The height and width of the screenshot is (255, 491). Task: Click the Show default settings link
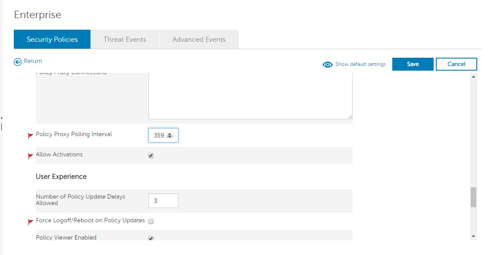point(360,64)
